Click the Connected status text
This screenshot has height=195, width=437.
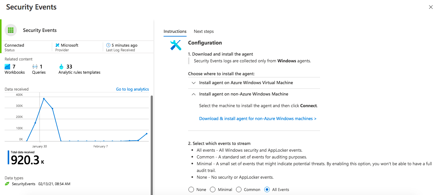point(14,45)
